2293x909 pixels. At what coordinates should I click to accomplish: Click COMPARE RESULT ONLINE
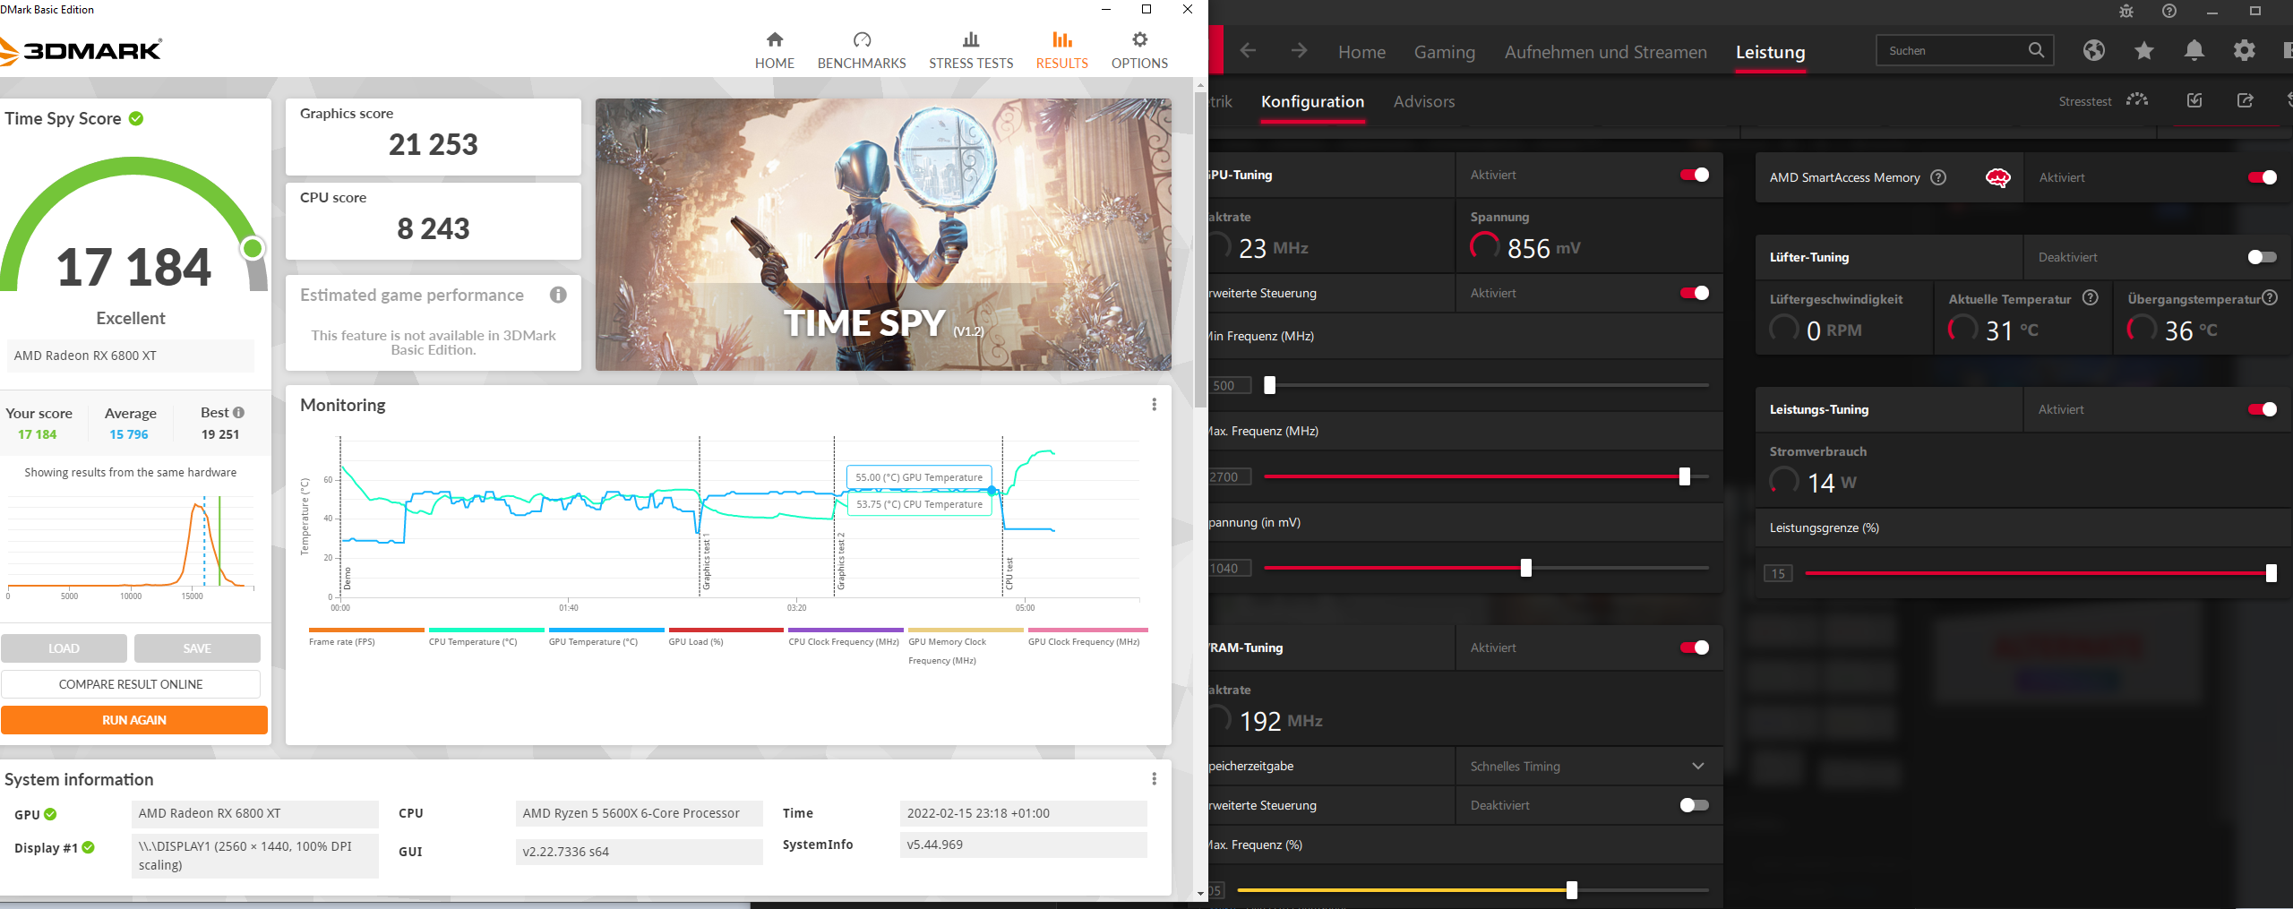click(x=131, y=684)
